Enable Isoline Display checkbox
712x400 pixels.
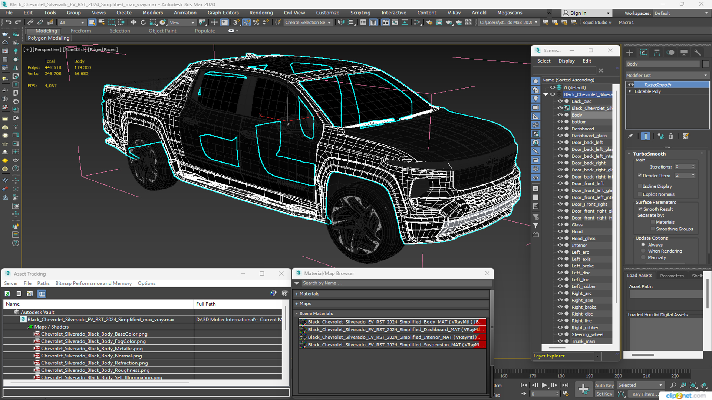pos(640,186)
